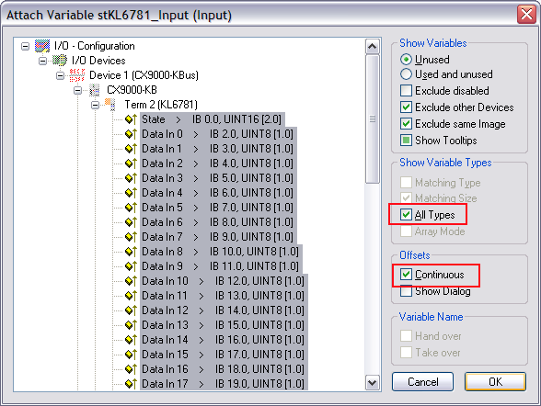Select the Data In 9 > IB 11.0 row
Viewport: 541px width, 406px height.
[221, 266]
